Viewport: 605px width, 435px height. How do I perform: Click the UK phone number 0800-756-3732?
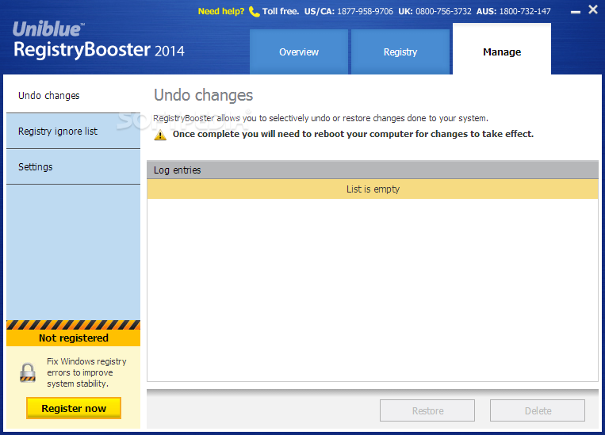click(x=443, y=12)
